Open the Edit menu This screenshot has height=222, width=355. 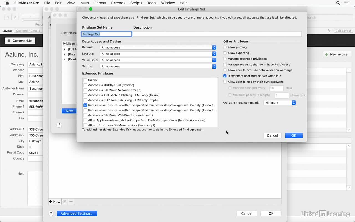click(x=58, y=3)
